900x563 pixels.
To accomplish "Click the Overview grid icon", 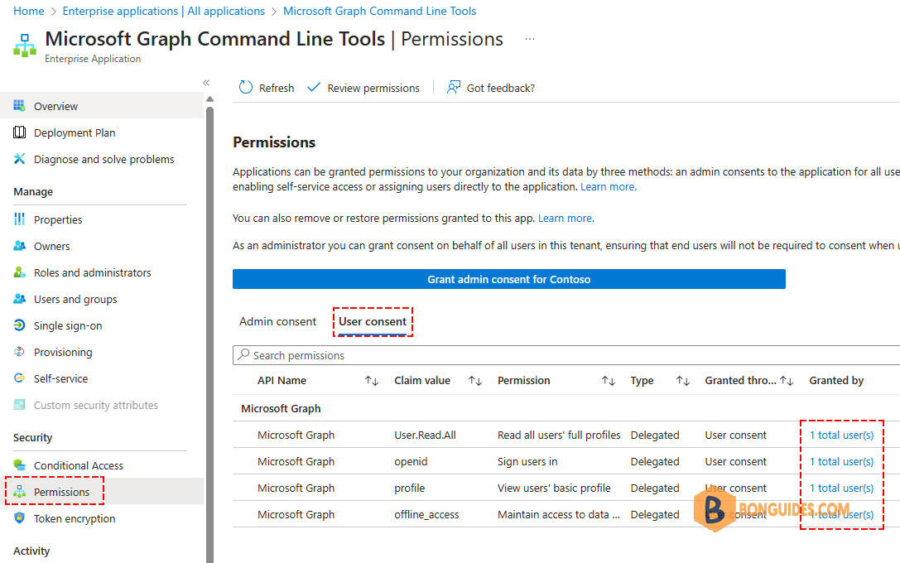I will (19, 106).
